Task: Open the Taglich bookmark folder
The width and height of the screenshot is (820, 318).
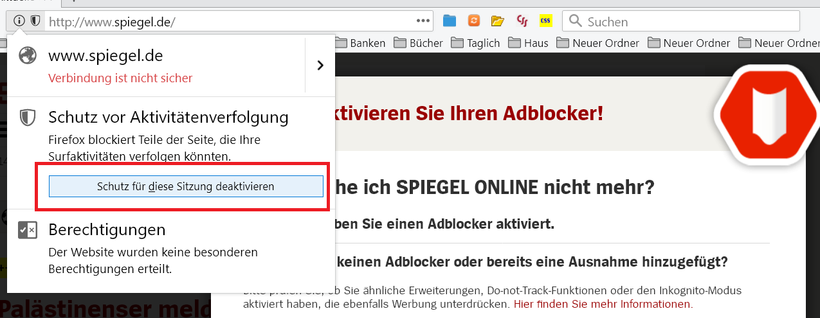Action: click(475, 43)
